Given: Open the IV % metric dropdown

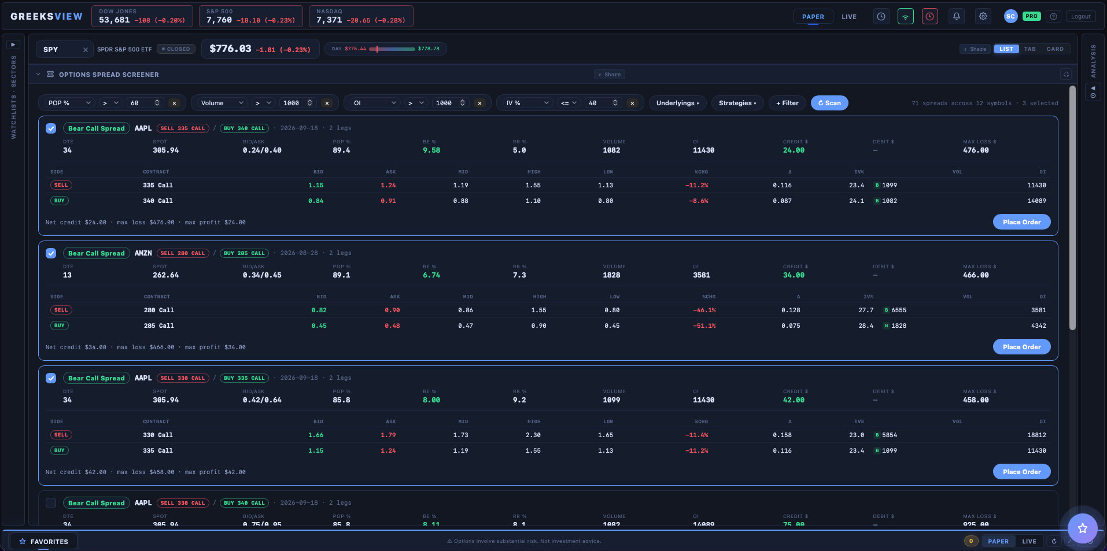Looking at the screenshot, I should (x=527, y=103).
